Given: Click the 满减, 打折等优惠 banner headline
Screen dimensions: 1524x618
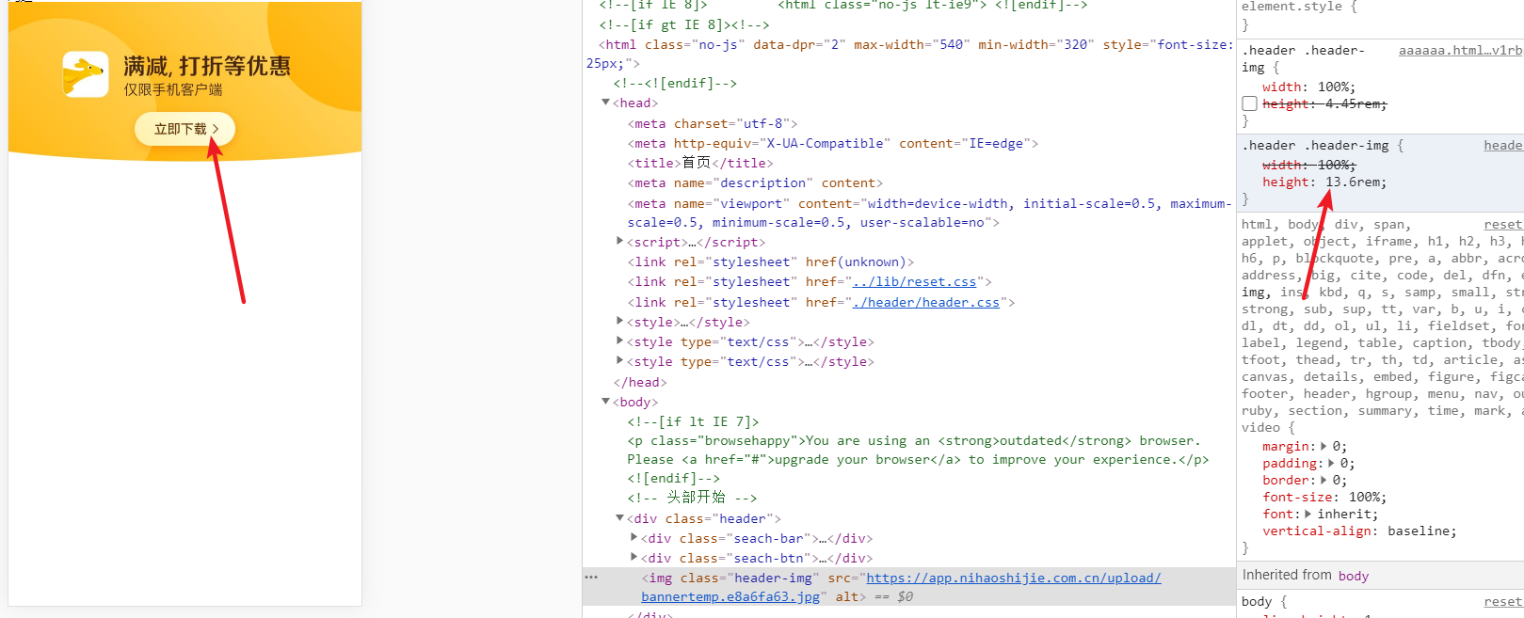Looking at the screenshot, I should click(207, 66).
